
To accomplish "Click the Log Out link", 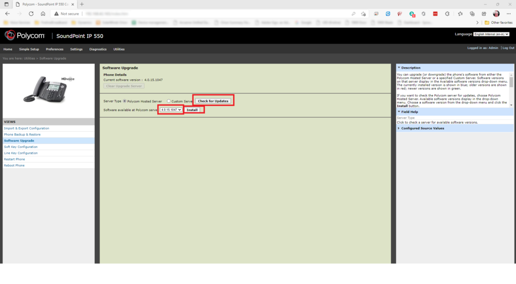I will click(x=508, y=48).
